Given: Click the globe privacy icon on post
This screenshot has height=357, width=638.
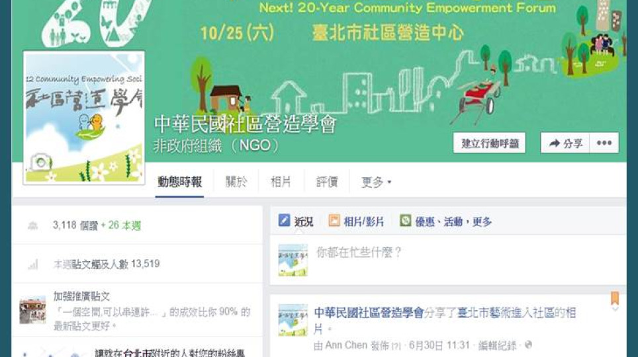Looking at the screenshot, I should coord(528,345).
